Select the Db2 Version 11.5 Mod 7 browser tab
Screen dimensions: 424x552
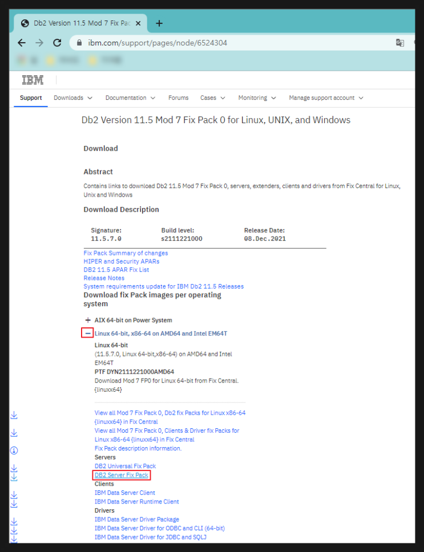coord(81,23)
